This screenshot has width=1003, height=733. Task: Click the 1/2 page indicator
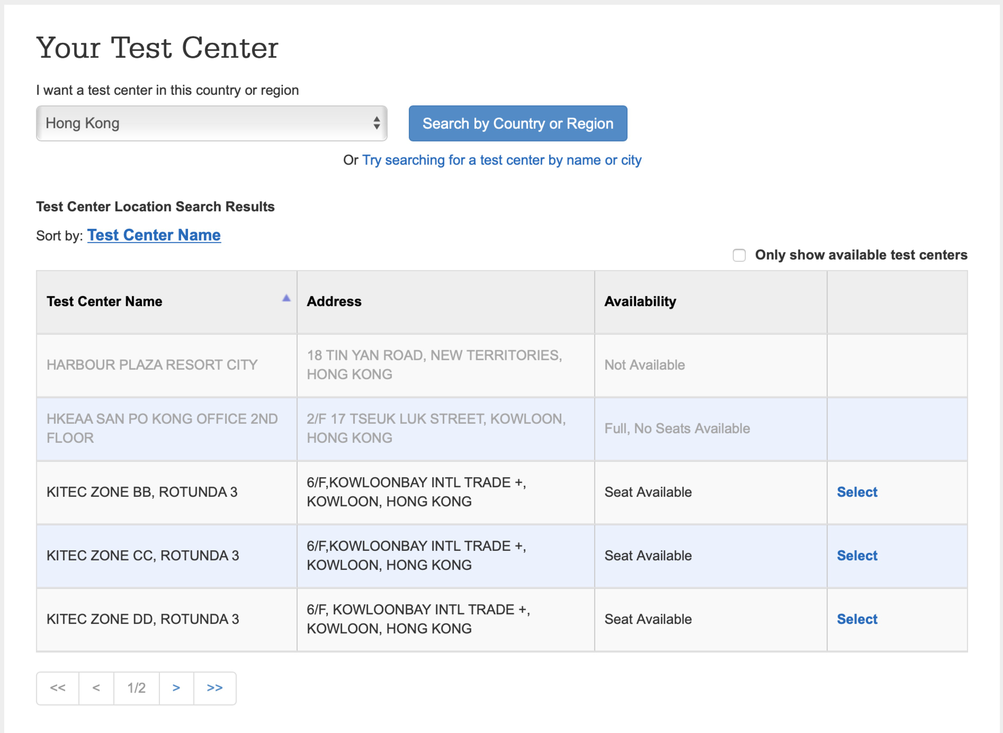point(136,688)
